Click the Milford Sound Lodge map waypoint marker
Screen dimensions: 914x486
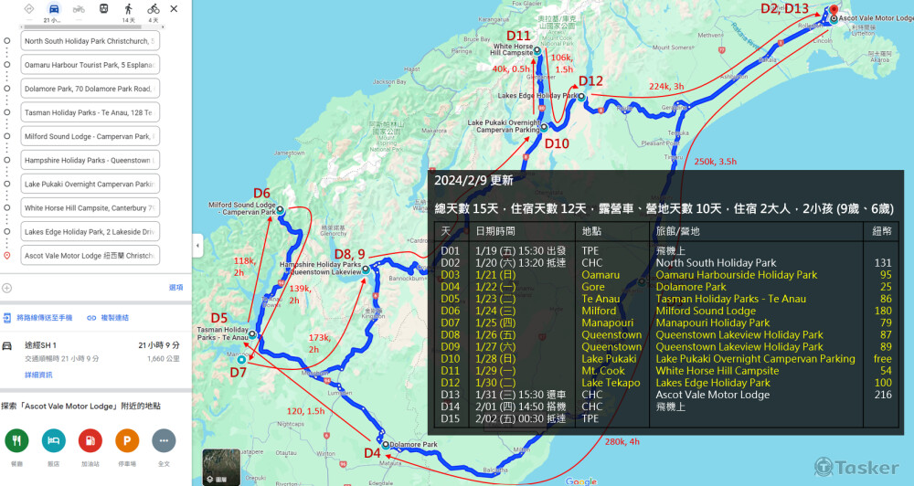[x=281, y=209]
